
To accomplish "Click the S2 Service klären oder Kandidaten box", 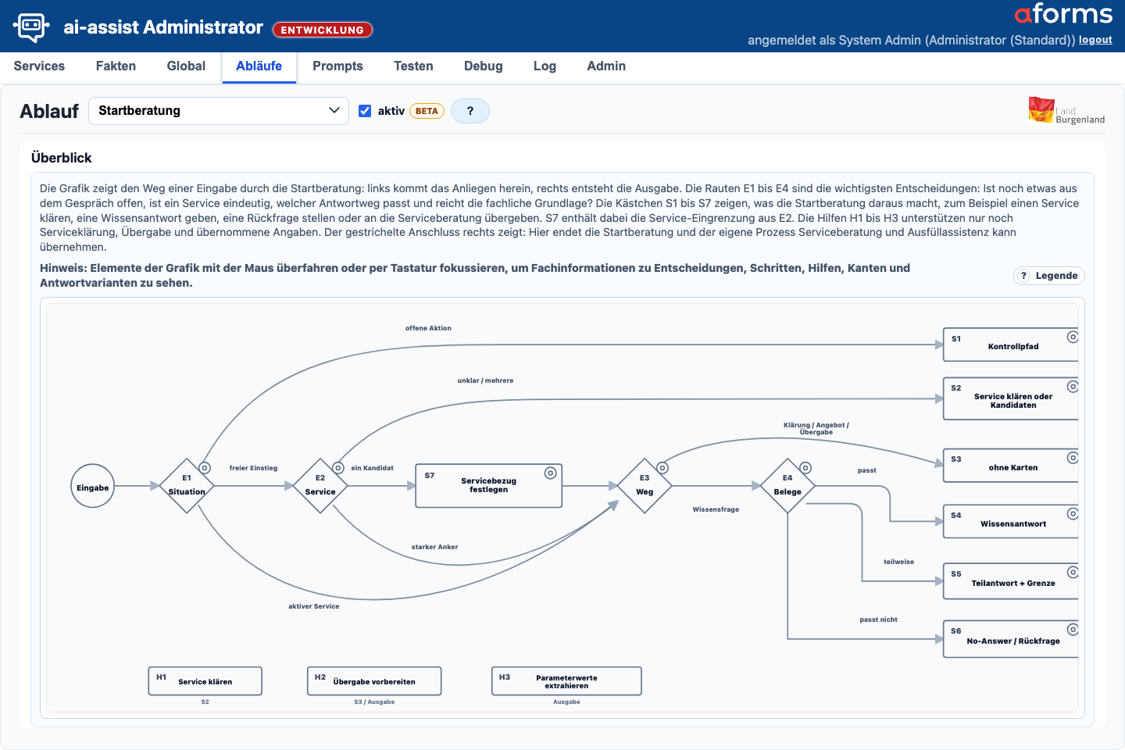I will pos(1011,398).
